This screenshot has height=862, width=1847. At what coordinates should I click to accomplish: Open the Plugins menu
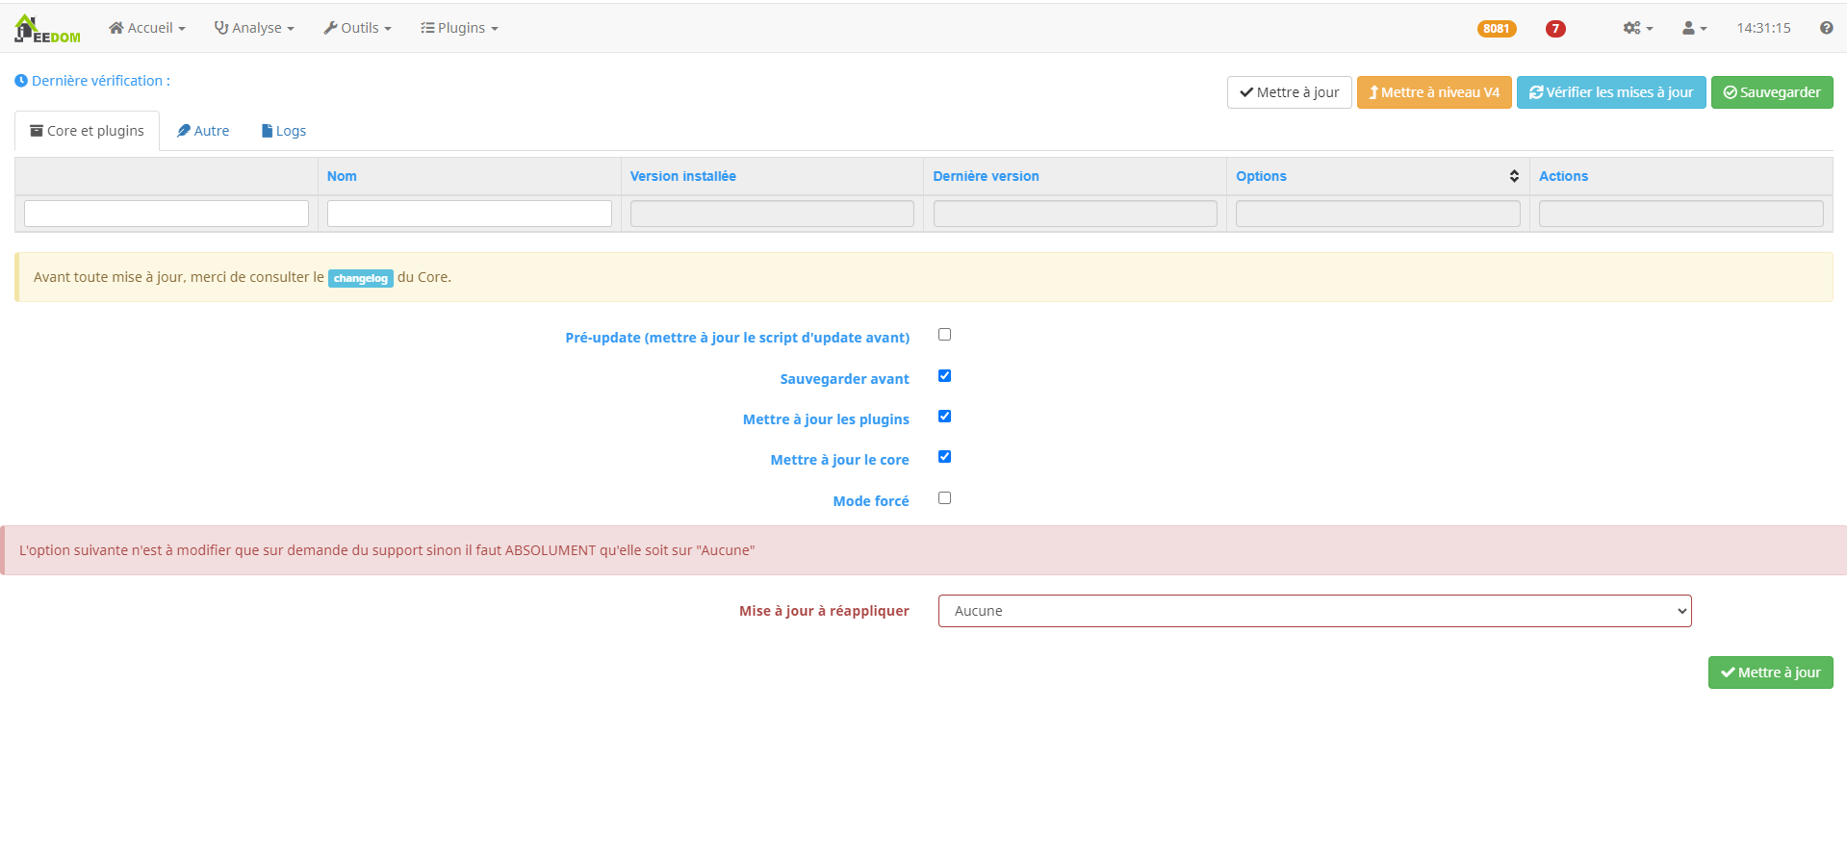[459, 28]
